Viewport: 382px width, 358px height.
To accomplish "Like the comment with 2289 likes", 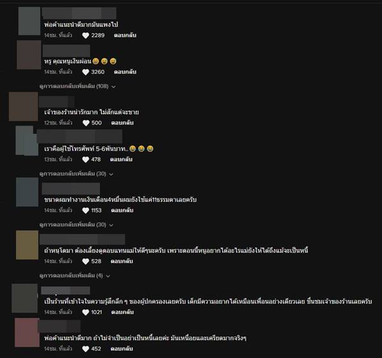I will 85,36.
